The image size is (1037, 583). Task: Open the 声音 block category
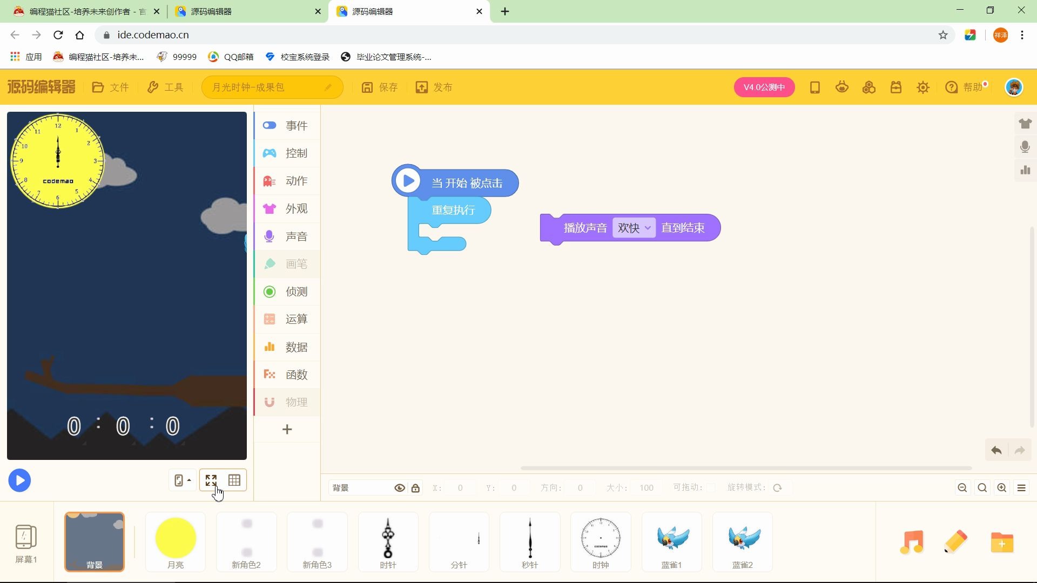tap(287, 236)
